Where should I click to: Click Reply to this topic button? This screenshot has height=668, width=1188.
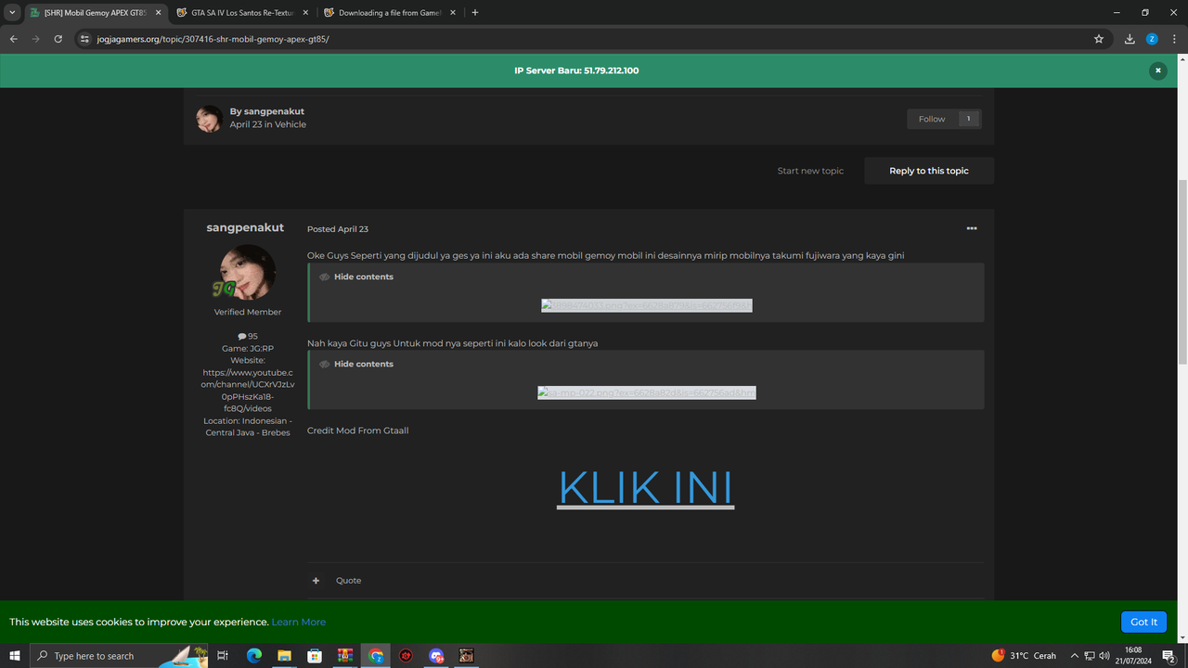point(929,171)
